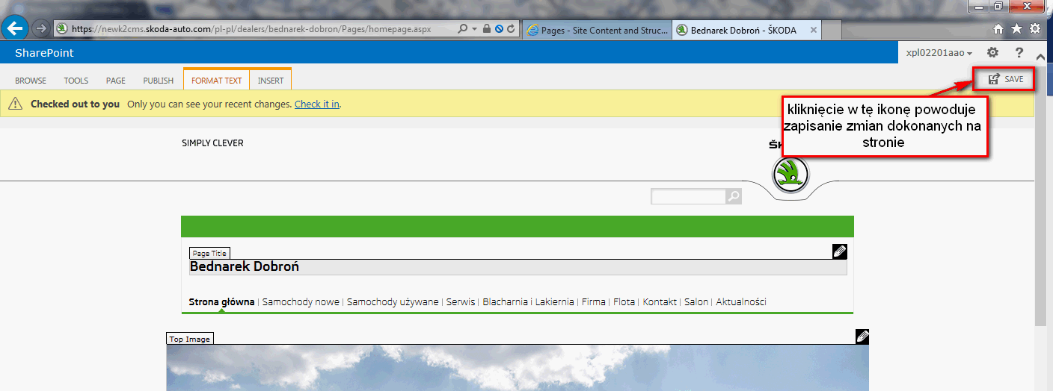The height and width of the screenshot is (391, 1053).
Task: Open browser Tools gear
Action: [x=1035, y=29]
